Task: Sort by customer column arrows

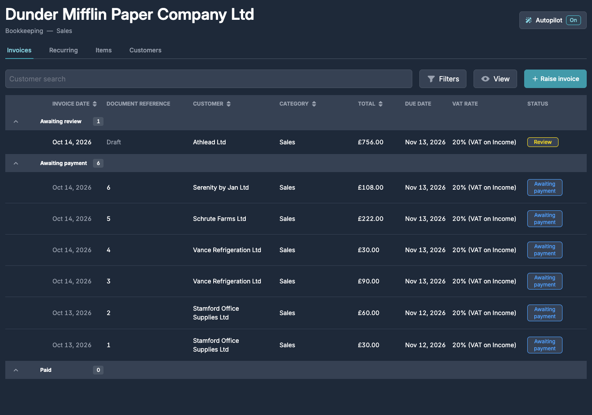Action: 229,104
